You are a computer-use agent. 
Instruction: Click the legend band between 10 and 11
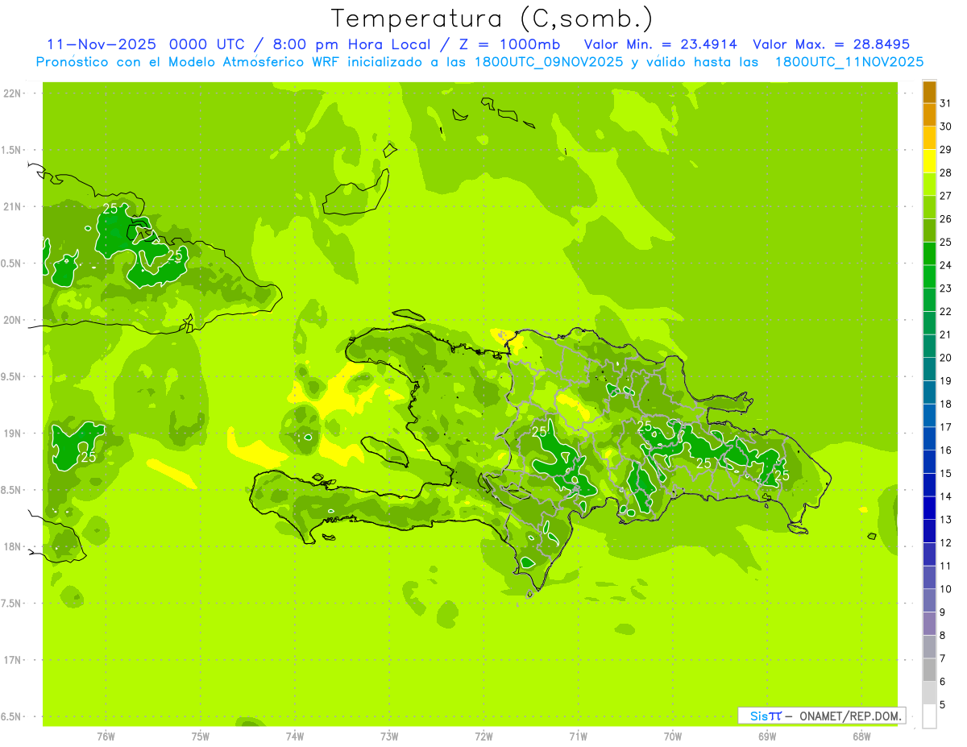929,578
